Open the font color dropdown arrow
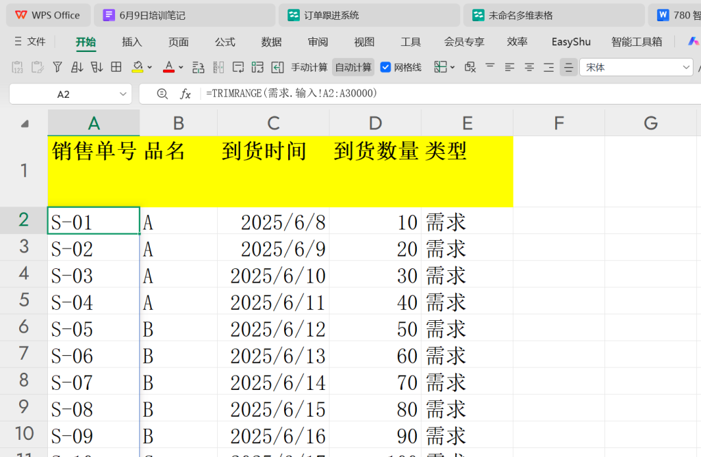The image size is (701, 457). tap(181, 68)
